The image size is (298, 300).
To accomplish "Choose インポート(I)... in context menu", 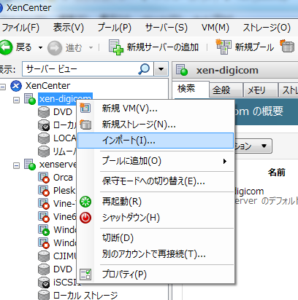I will (x=156, y=141).
